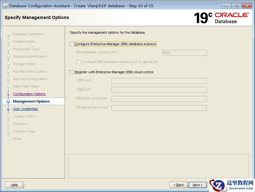Open the Configuration Options step link
The height and width of the screenshot is (192, 255).
tap(29, 94)
